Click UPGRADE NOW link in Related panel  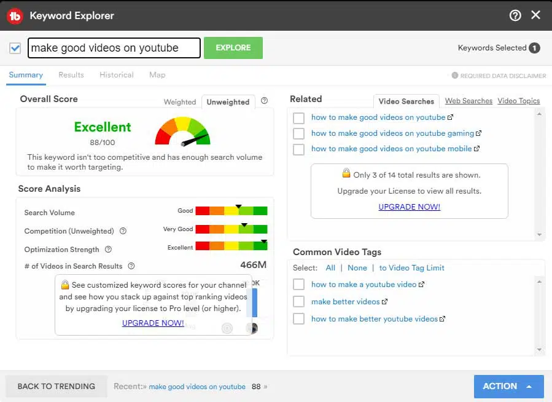(x=409, y=207)
